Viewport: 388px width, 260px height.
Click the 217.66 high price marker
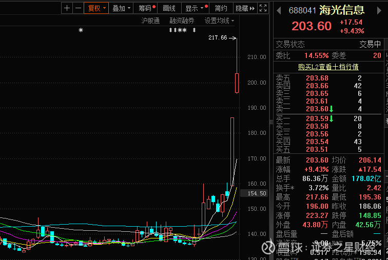218,37
